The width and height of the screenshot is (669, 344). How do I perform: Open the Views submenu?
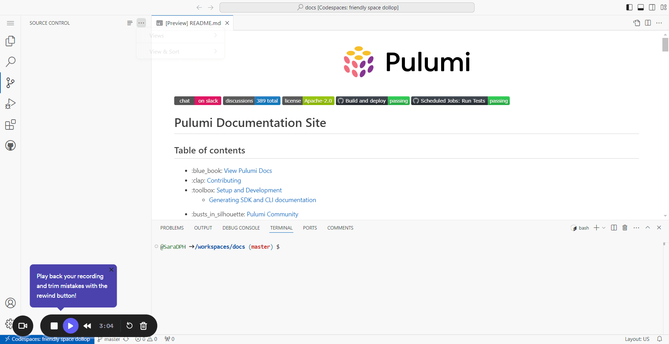point(180,35)
